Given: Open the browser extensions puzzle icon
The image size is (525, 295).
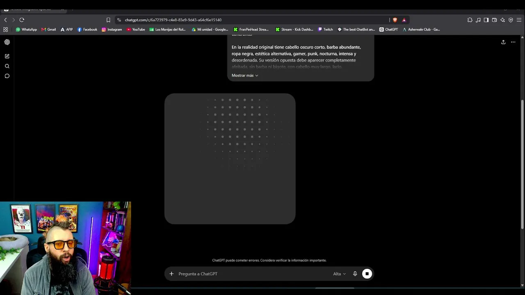Looking at the screenshot, I should pyautogui.click(x=470, y=20).
